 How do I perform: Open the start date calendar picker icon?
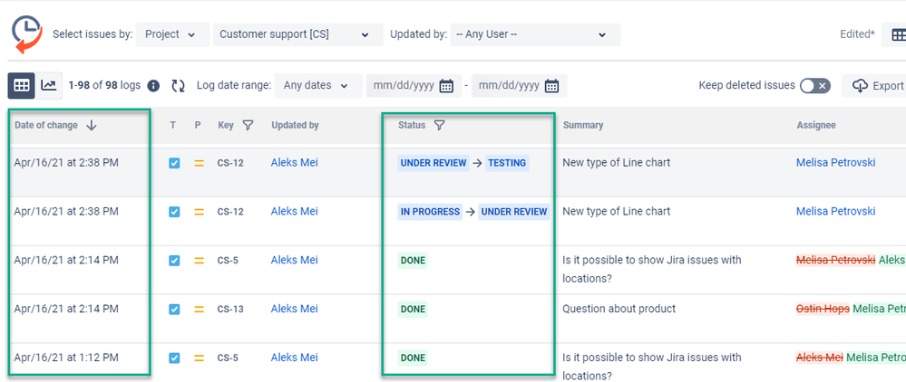446,86
